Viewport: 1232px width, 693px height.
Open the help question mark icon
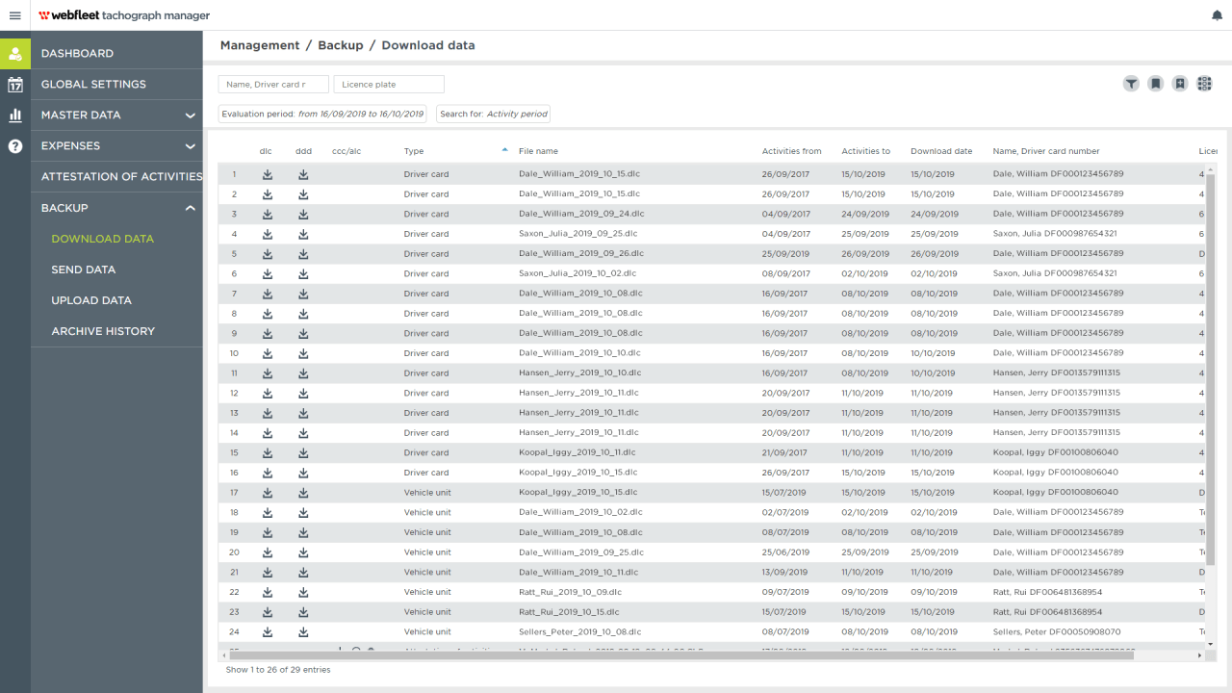(x=15, y=146)
